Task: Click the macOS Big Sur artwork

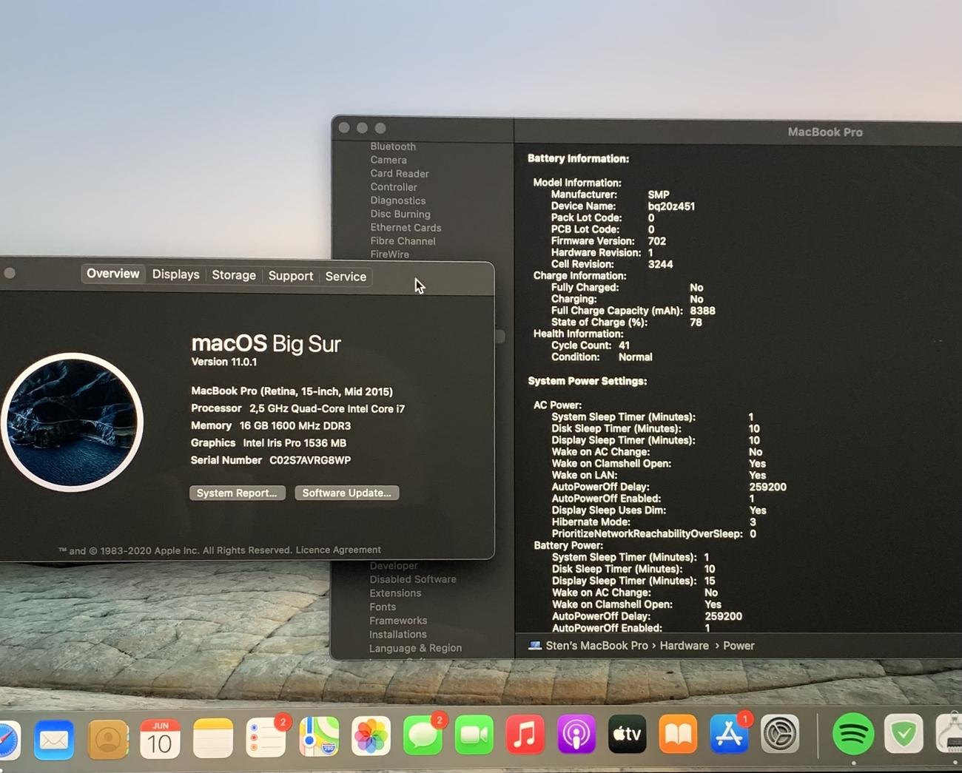Action: pos(72,422)
